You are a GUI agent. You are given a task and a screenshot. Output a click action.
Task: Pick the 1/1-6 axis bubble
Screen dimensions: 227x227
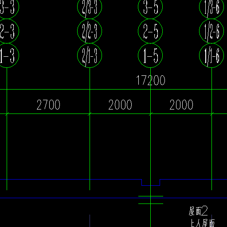click(x=211, y=55)
